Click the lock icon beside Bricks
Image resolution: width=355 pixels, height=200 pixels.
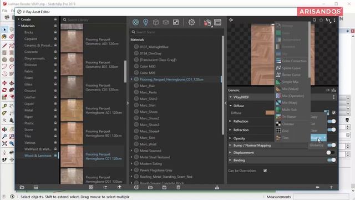click(55, 32)
